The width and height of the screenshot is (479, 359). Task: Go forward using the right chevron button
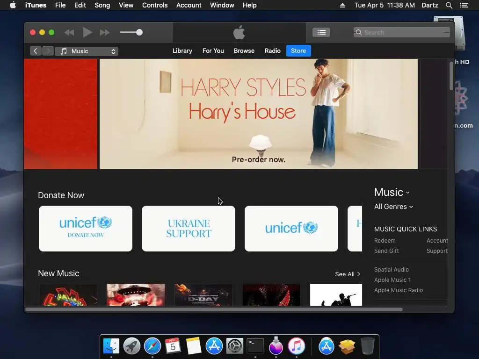point(48,51)
